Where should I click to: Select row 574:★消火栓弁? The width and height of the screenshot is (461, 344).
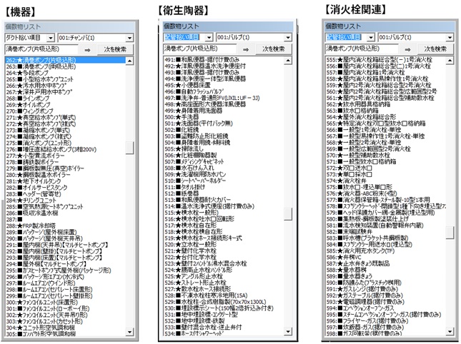click(385, 181)
